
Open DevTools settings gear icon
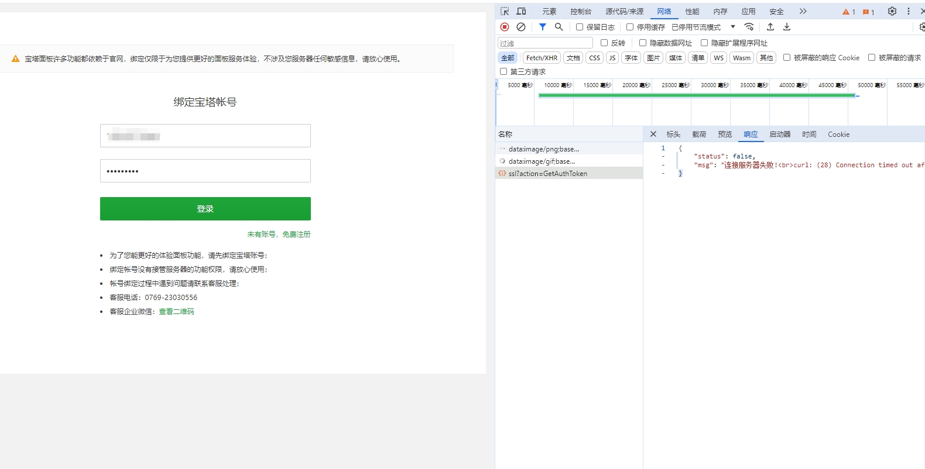[x=892, y=11]
